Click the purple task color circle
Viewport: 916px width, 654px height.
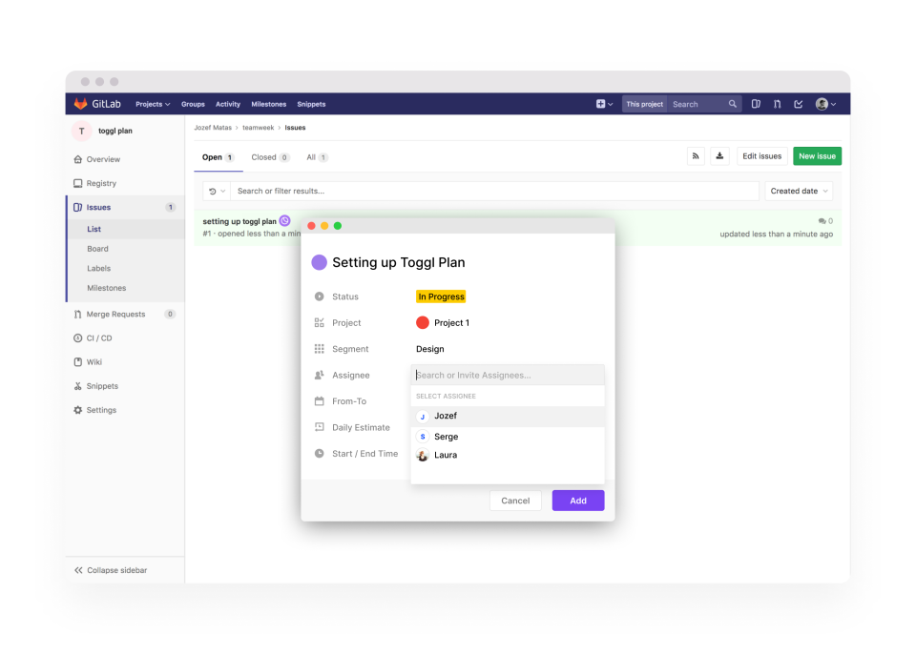319,262
